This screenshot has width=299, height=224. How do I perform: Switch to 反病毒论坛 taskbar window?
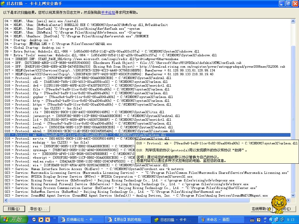pos(81,220)
